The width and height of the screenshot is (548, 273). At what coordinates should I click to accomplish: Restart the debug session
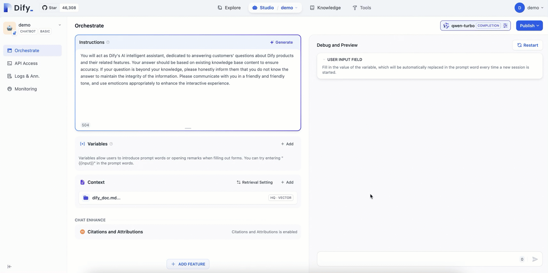tap(528, 45)
